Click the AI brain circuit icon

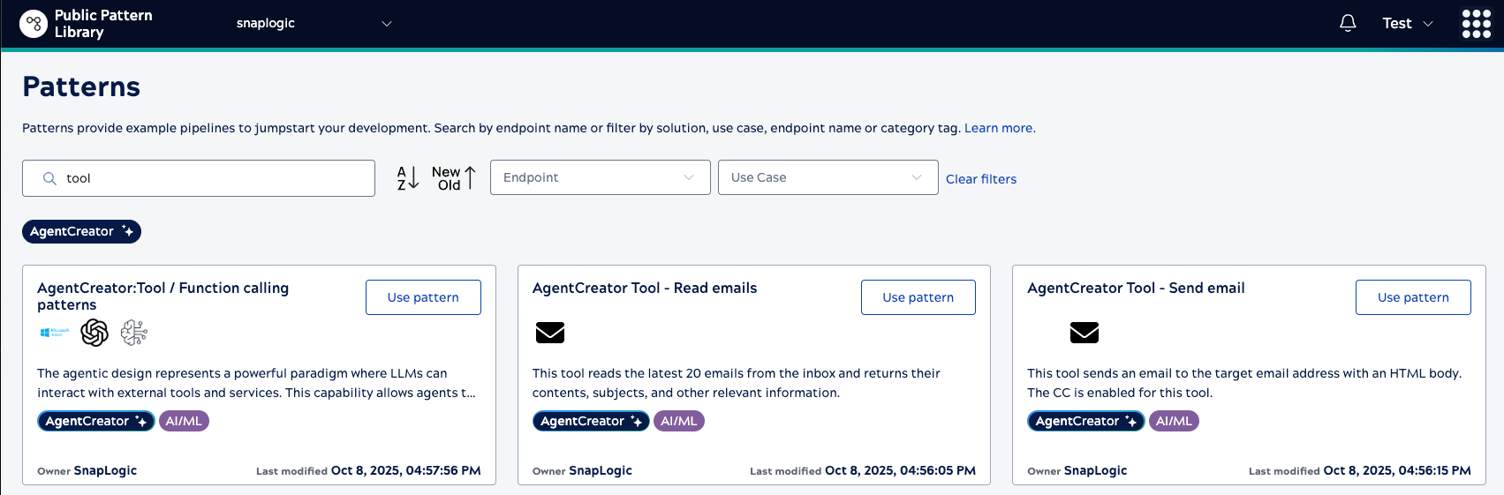pos(134,333)
